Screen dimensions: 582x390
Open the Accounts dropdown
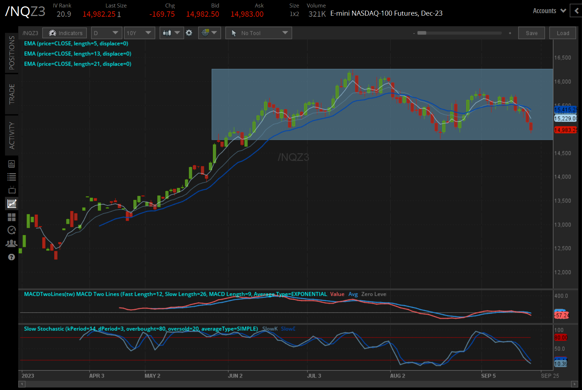click(548, 11)
